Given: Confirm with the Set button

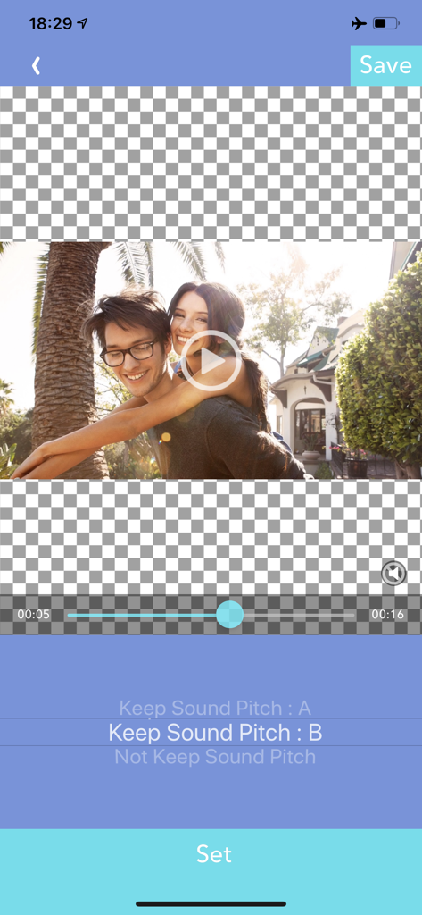Looking at the screenshot, I should [x=211, y=854].
